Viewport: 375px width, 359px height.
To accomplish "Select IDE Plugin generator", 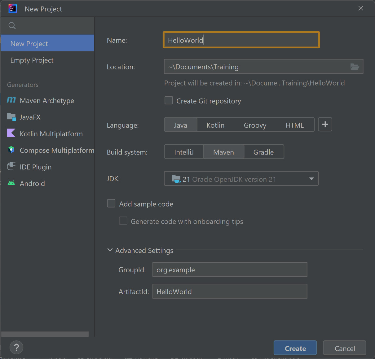I will tap(47, 167).
